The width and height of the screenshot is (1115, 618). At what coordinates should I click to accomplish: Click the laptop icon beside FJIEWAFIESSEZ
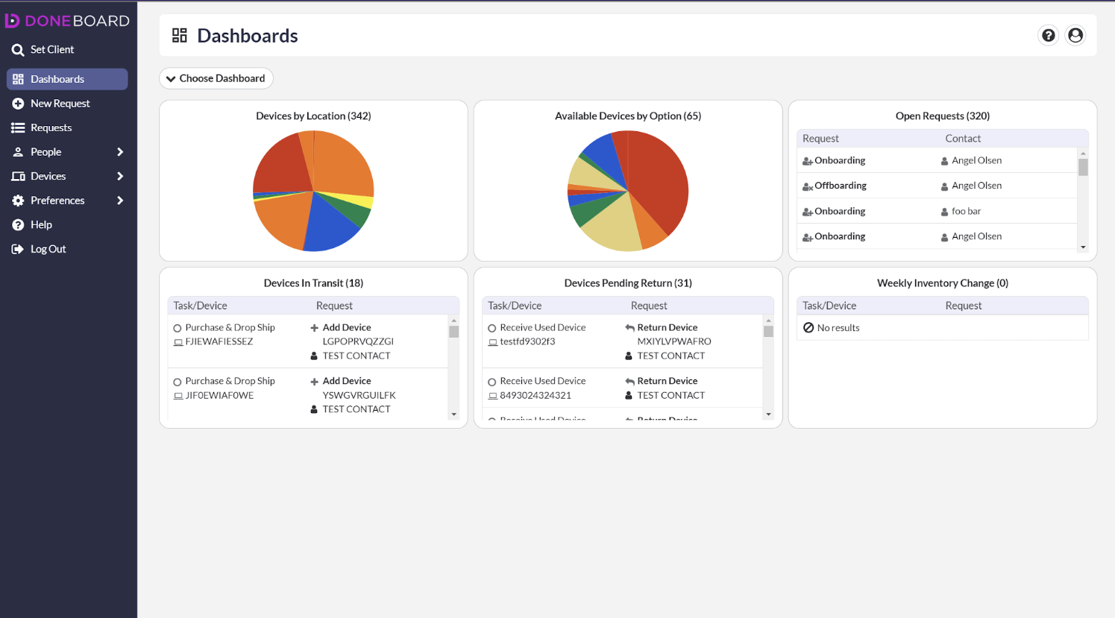click(178, 342)
